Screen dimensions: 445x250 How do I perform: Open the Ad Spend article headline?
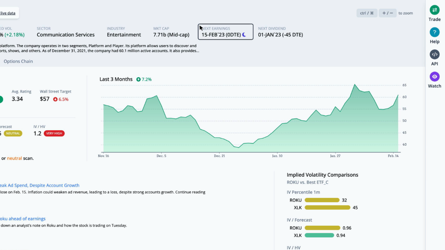coord(40,185)
